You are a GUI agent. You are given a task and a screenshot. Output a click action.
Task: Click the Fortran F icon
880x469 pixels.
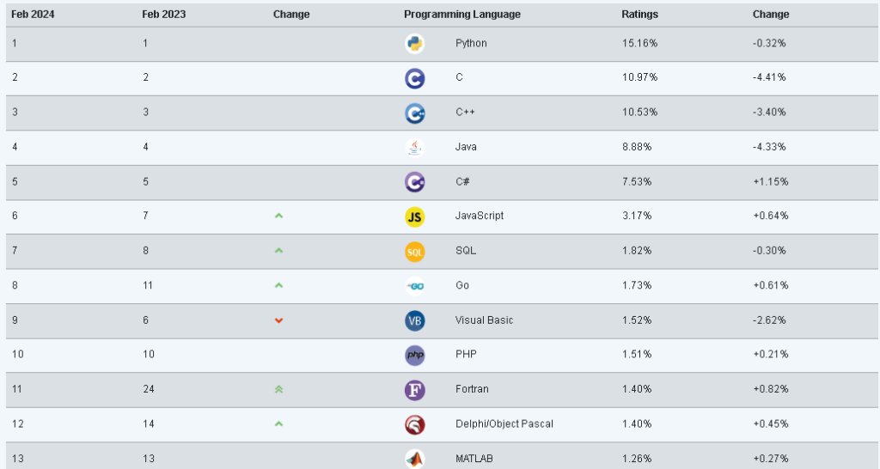click(x=414, y=390)
